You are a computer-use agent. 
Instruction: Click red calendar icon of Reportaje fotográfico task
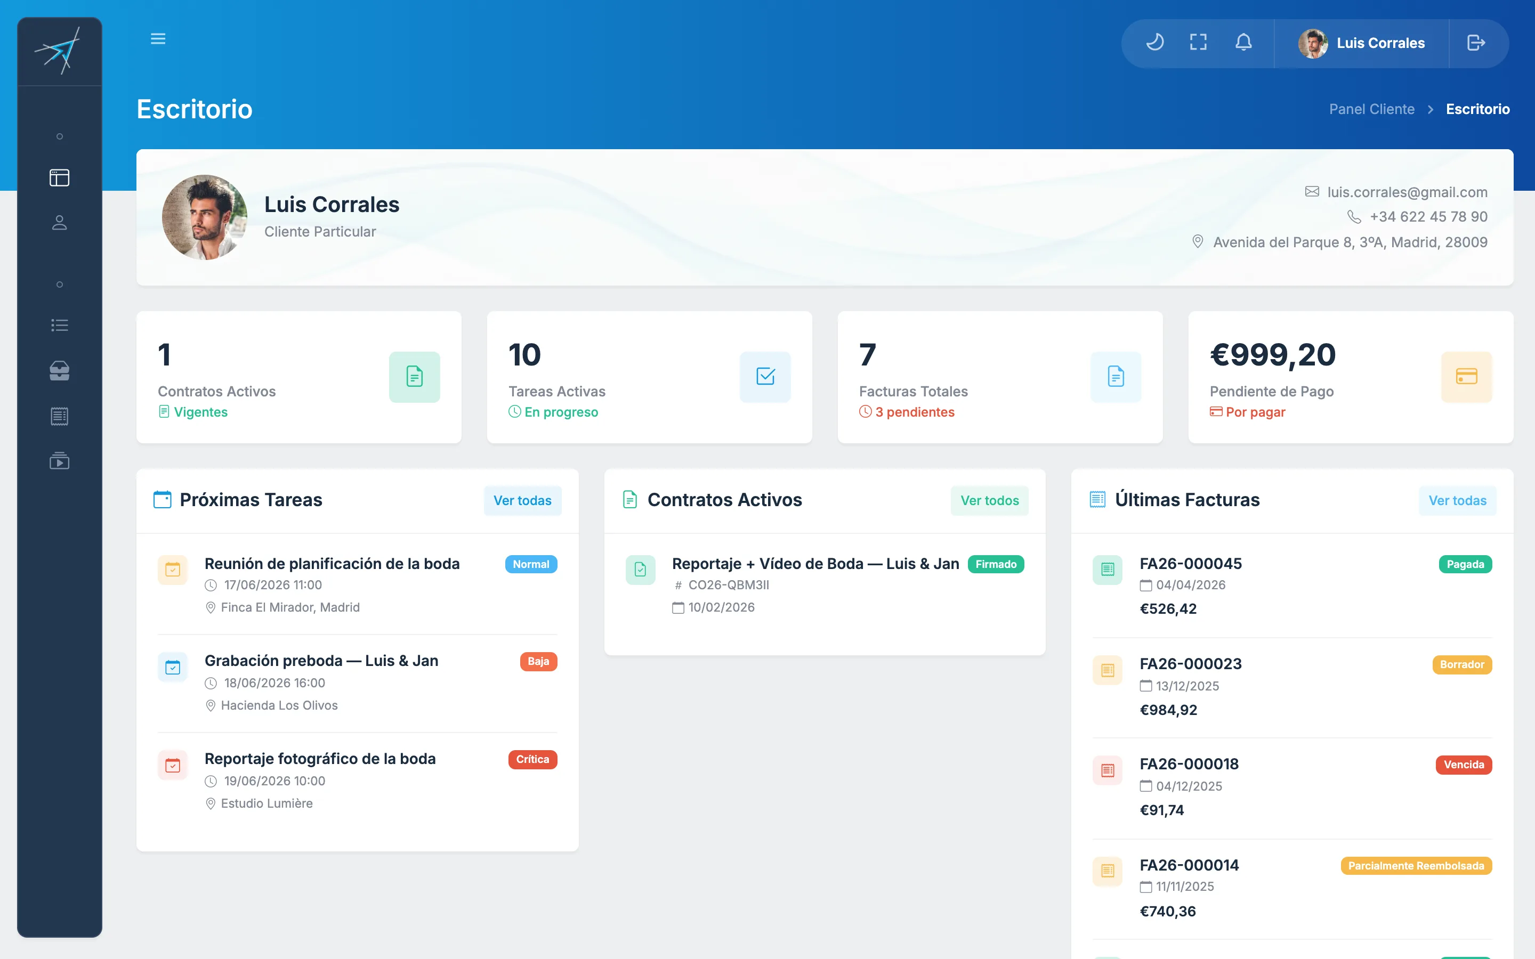click(x=173, y=765)
